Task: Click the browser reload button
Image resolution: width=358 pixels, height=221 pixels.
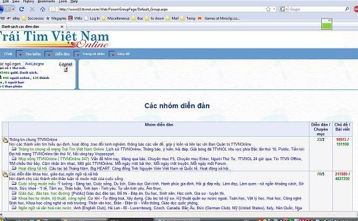Action: [22, 9]
